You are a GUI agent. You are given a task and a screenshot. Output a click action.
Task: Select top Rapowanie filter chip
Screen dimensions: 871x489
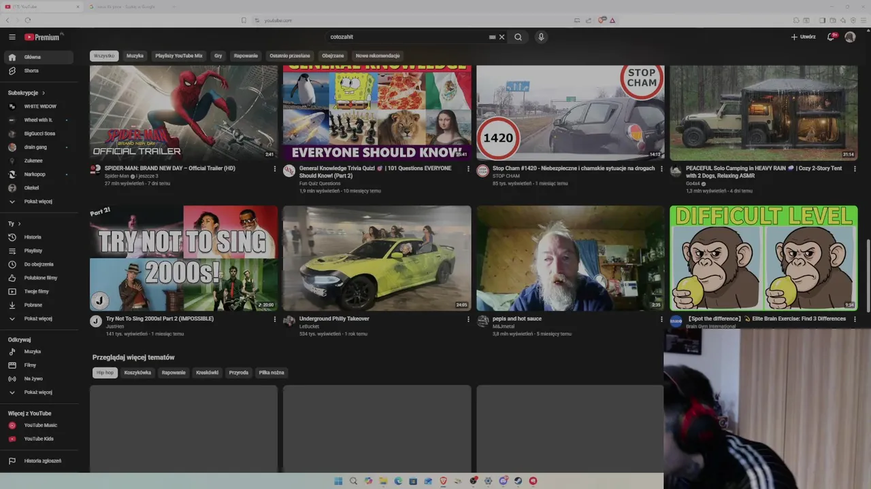(246, 56)
